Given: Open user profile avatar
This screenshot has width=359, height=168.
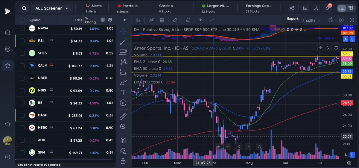Looking at the screenshot, I should pyautogui.click(x=7, y=141).
